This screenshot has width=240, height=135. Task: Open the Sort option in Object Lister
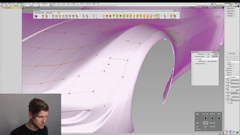coord(10,5)
